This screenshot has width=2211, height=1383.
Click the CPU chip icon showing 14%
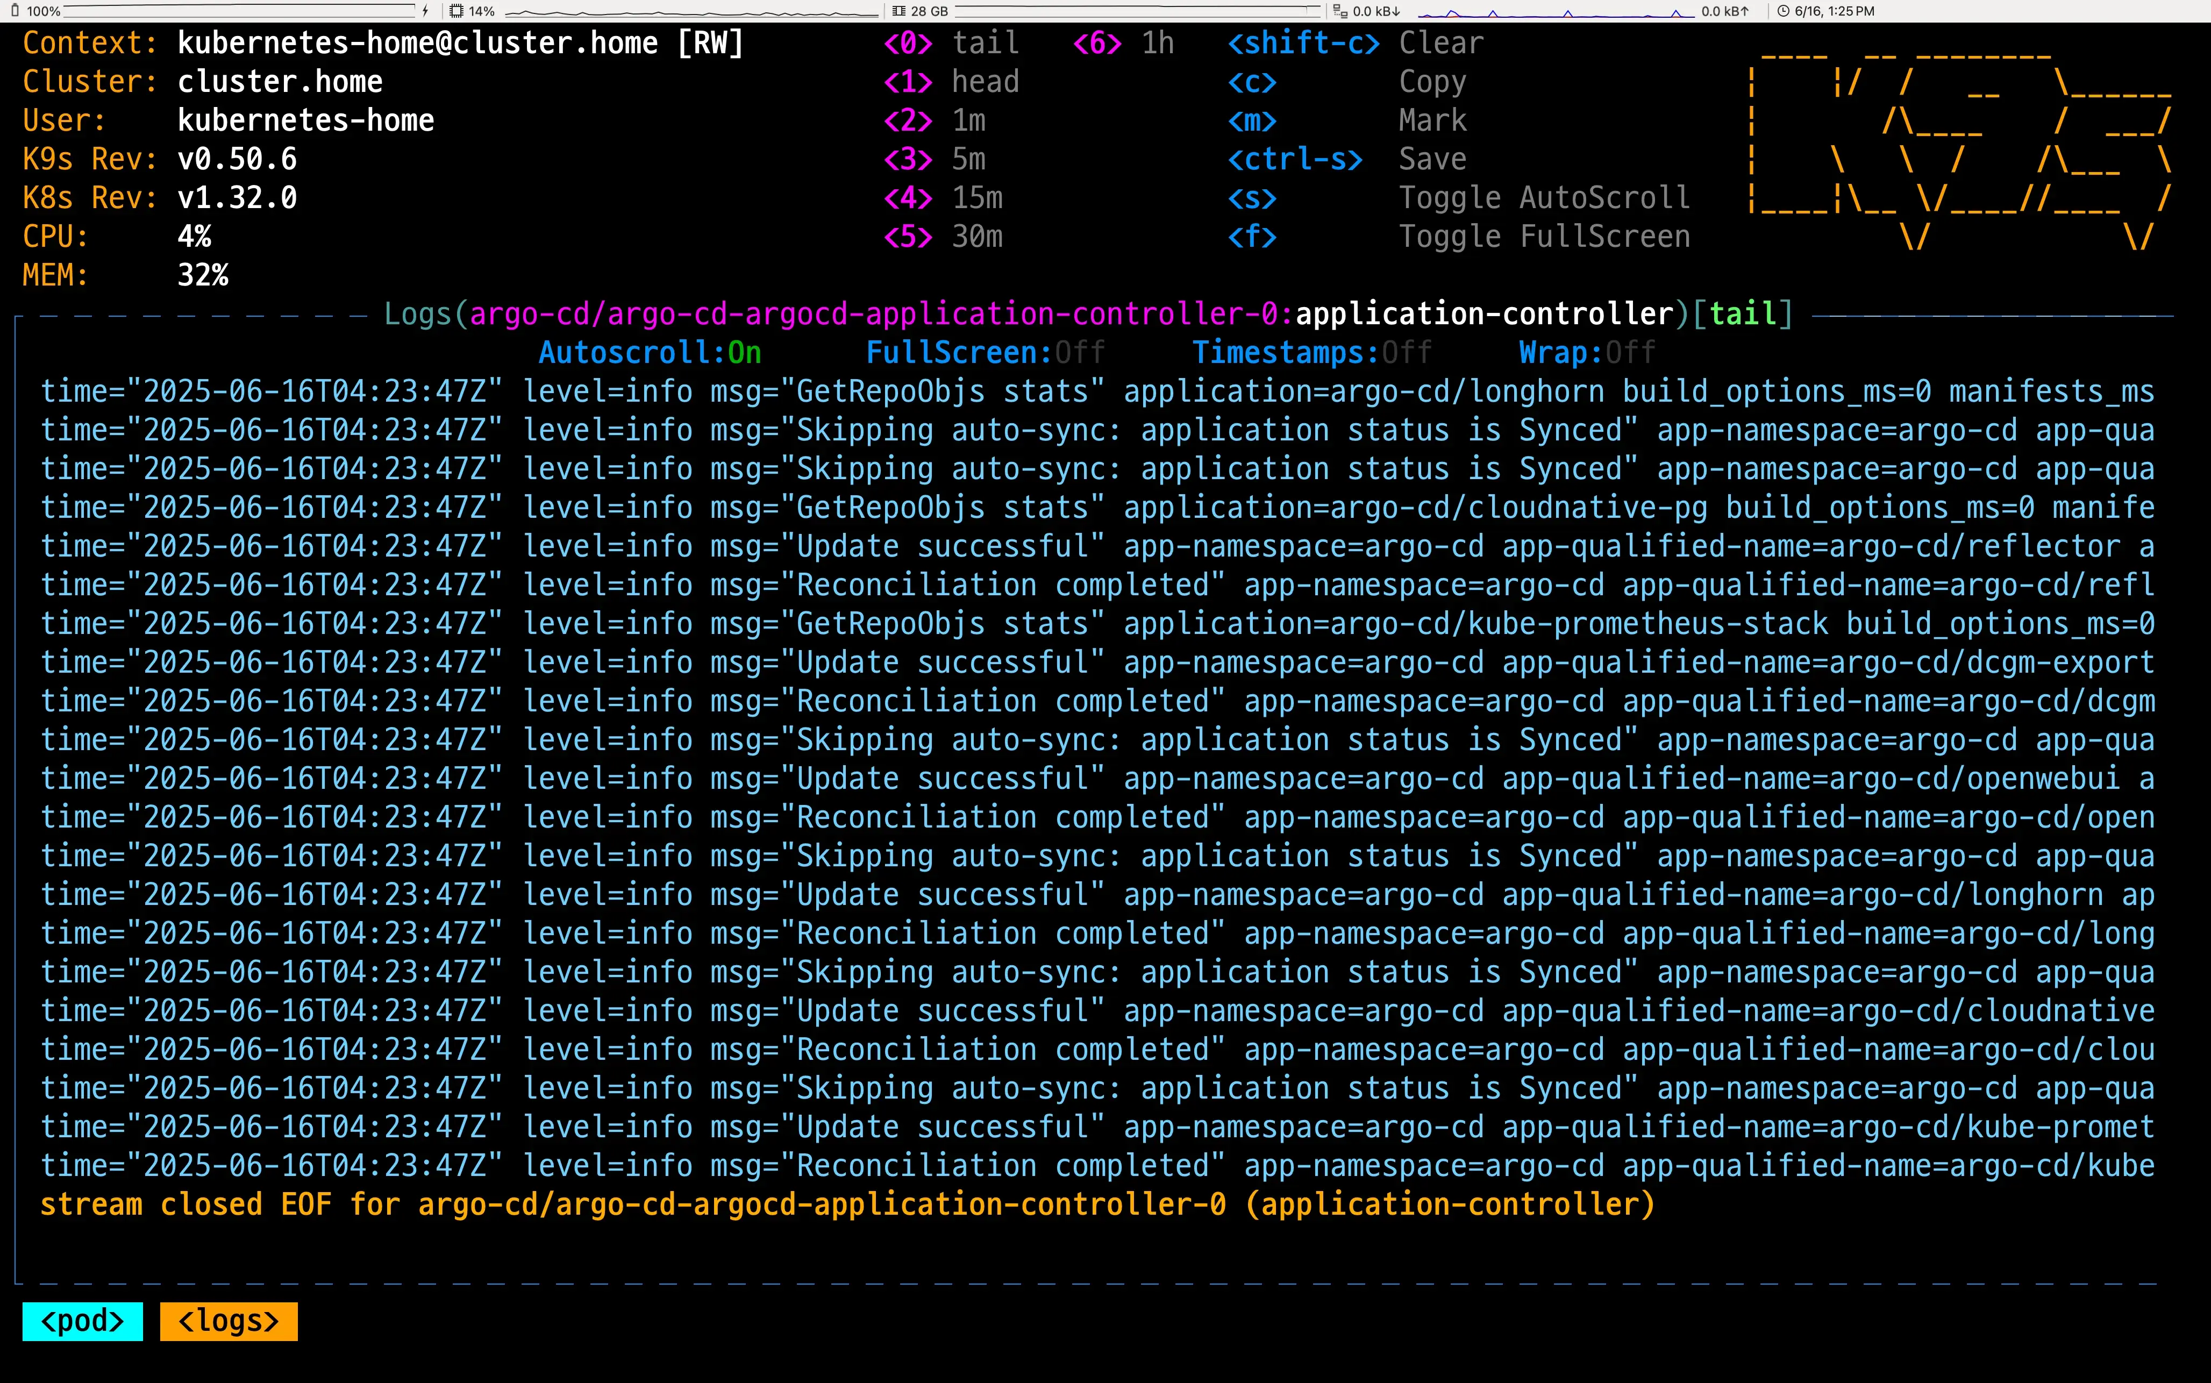point(457,11)
